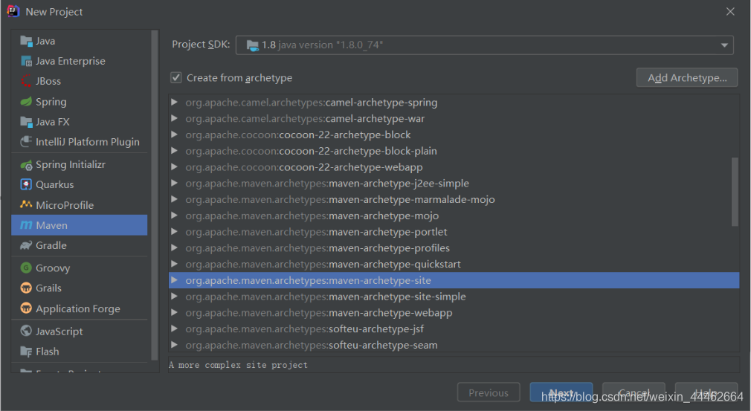Click the IntelliJ logo in title bar

[13, 11]
